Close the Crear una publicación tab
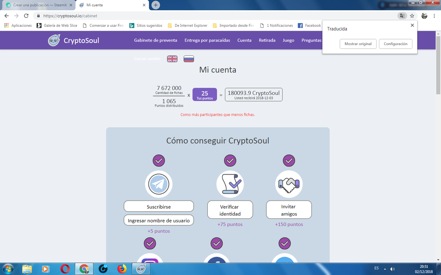Image resolution: width=441 pixels, height=275 pixels. point(71,5)
